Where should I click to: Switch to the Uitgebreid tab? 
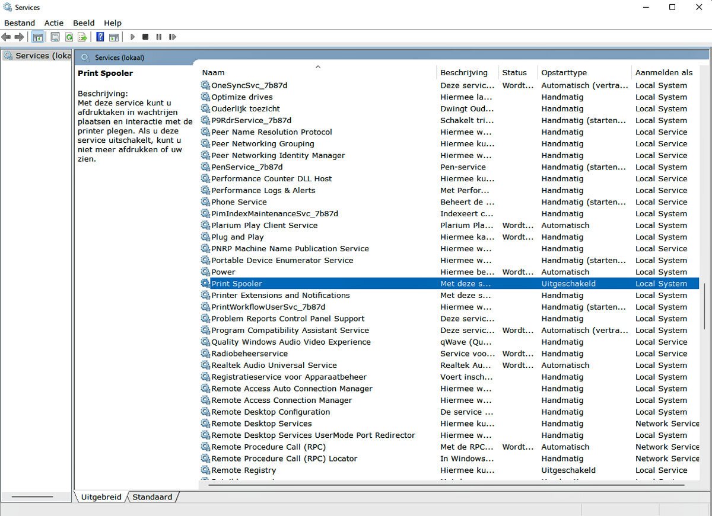click(x=101, y=497)
